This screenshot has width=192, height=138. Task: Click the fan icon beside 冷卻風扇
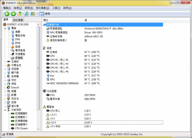(44, 91)
